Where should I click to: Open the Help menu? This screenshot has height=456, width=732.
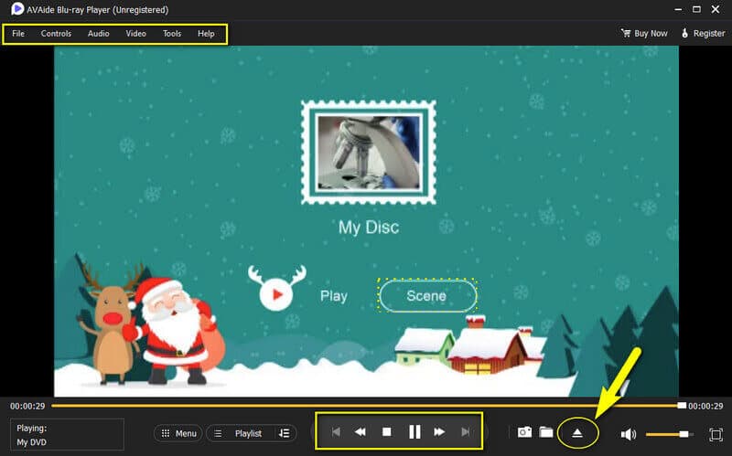(206, 34)
